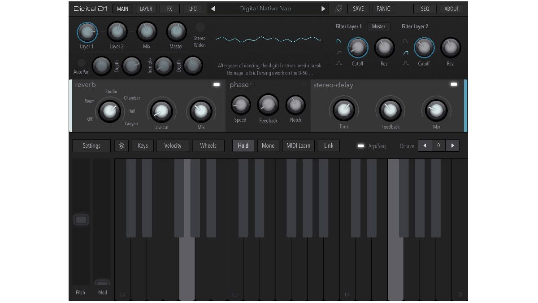538x303 pixels.
Task: Click the stereo-delay Feedback knob
Action: pos(390,110)
